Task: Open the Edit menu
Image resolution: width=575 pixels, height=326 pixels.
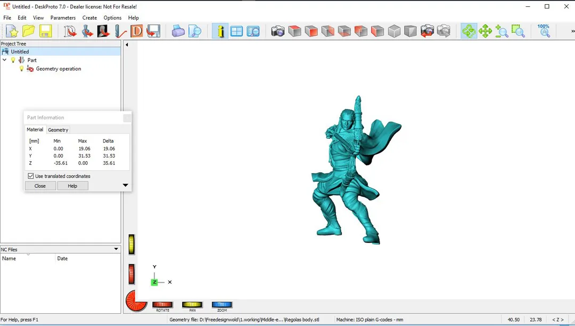Action: coord(22,18)
